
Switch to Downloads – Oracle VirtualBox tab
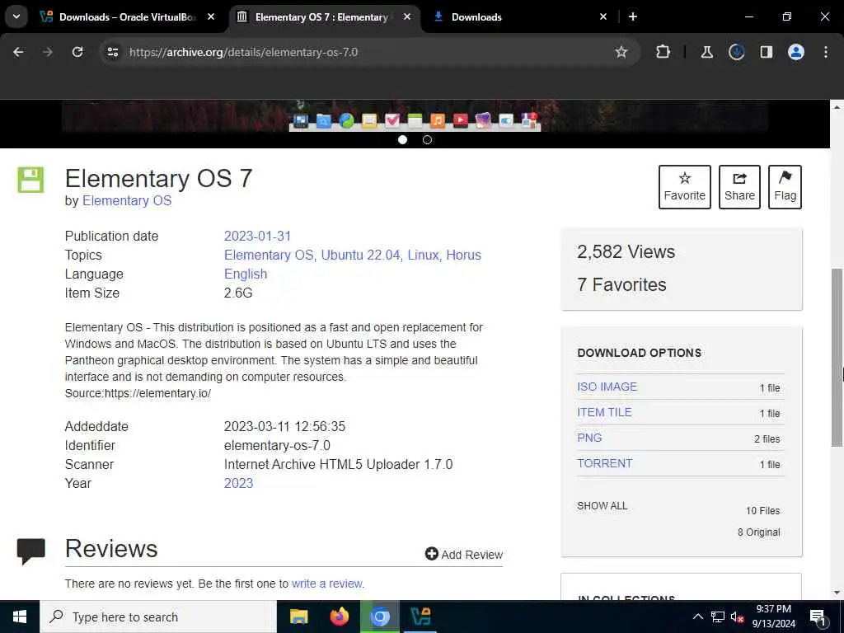[126, 16]
